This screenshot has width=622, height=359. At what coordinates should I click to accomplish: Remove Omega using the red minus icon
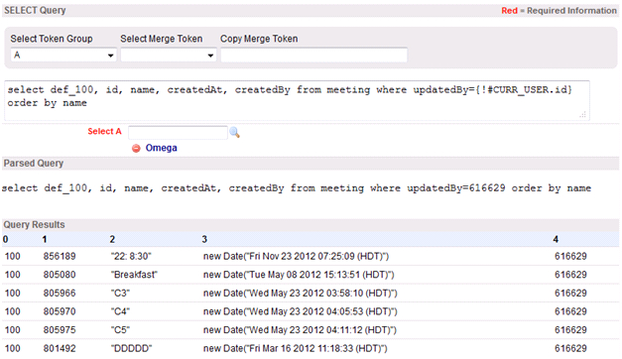coord(136,149)
